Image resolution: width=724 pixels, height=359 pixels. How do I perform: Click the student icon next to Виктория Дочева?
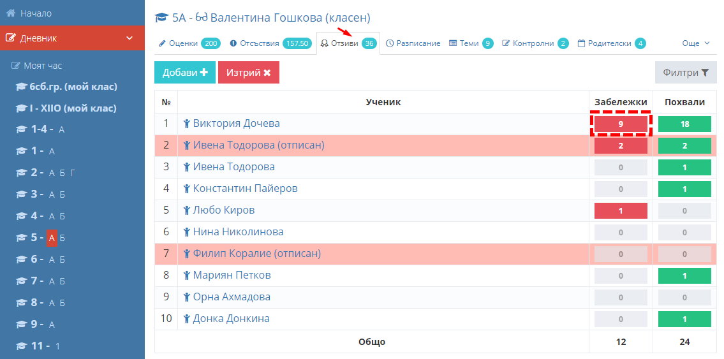click(x=186, y=124)
